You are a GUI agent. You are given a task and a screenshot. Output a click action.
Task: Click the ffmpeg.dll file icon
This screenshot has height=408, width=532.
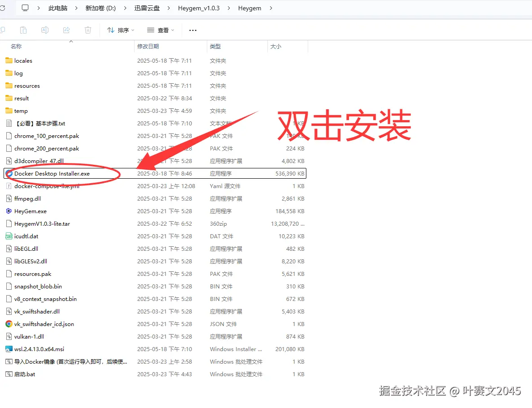coord(9,198)
